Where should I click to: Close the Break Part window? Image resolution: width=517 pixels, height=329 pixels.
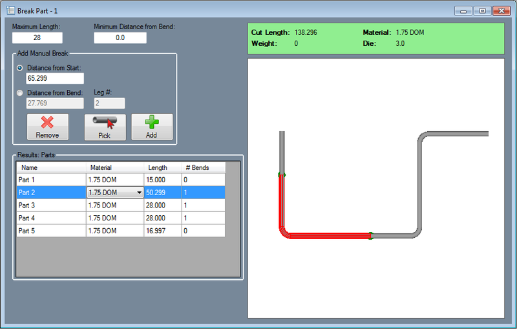(x=501, y=11)
